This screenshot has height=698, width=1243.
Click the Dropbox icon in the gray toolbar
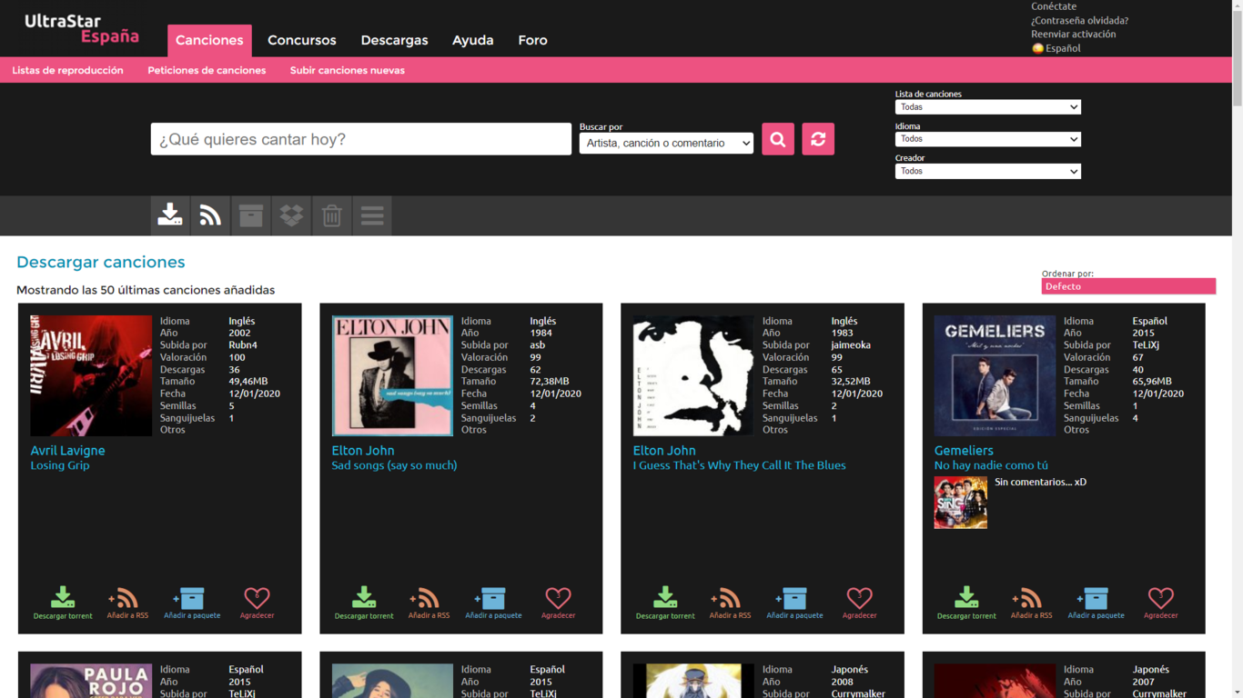click(291, 215)
